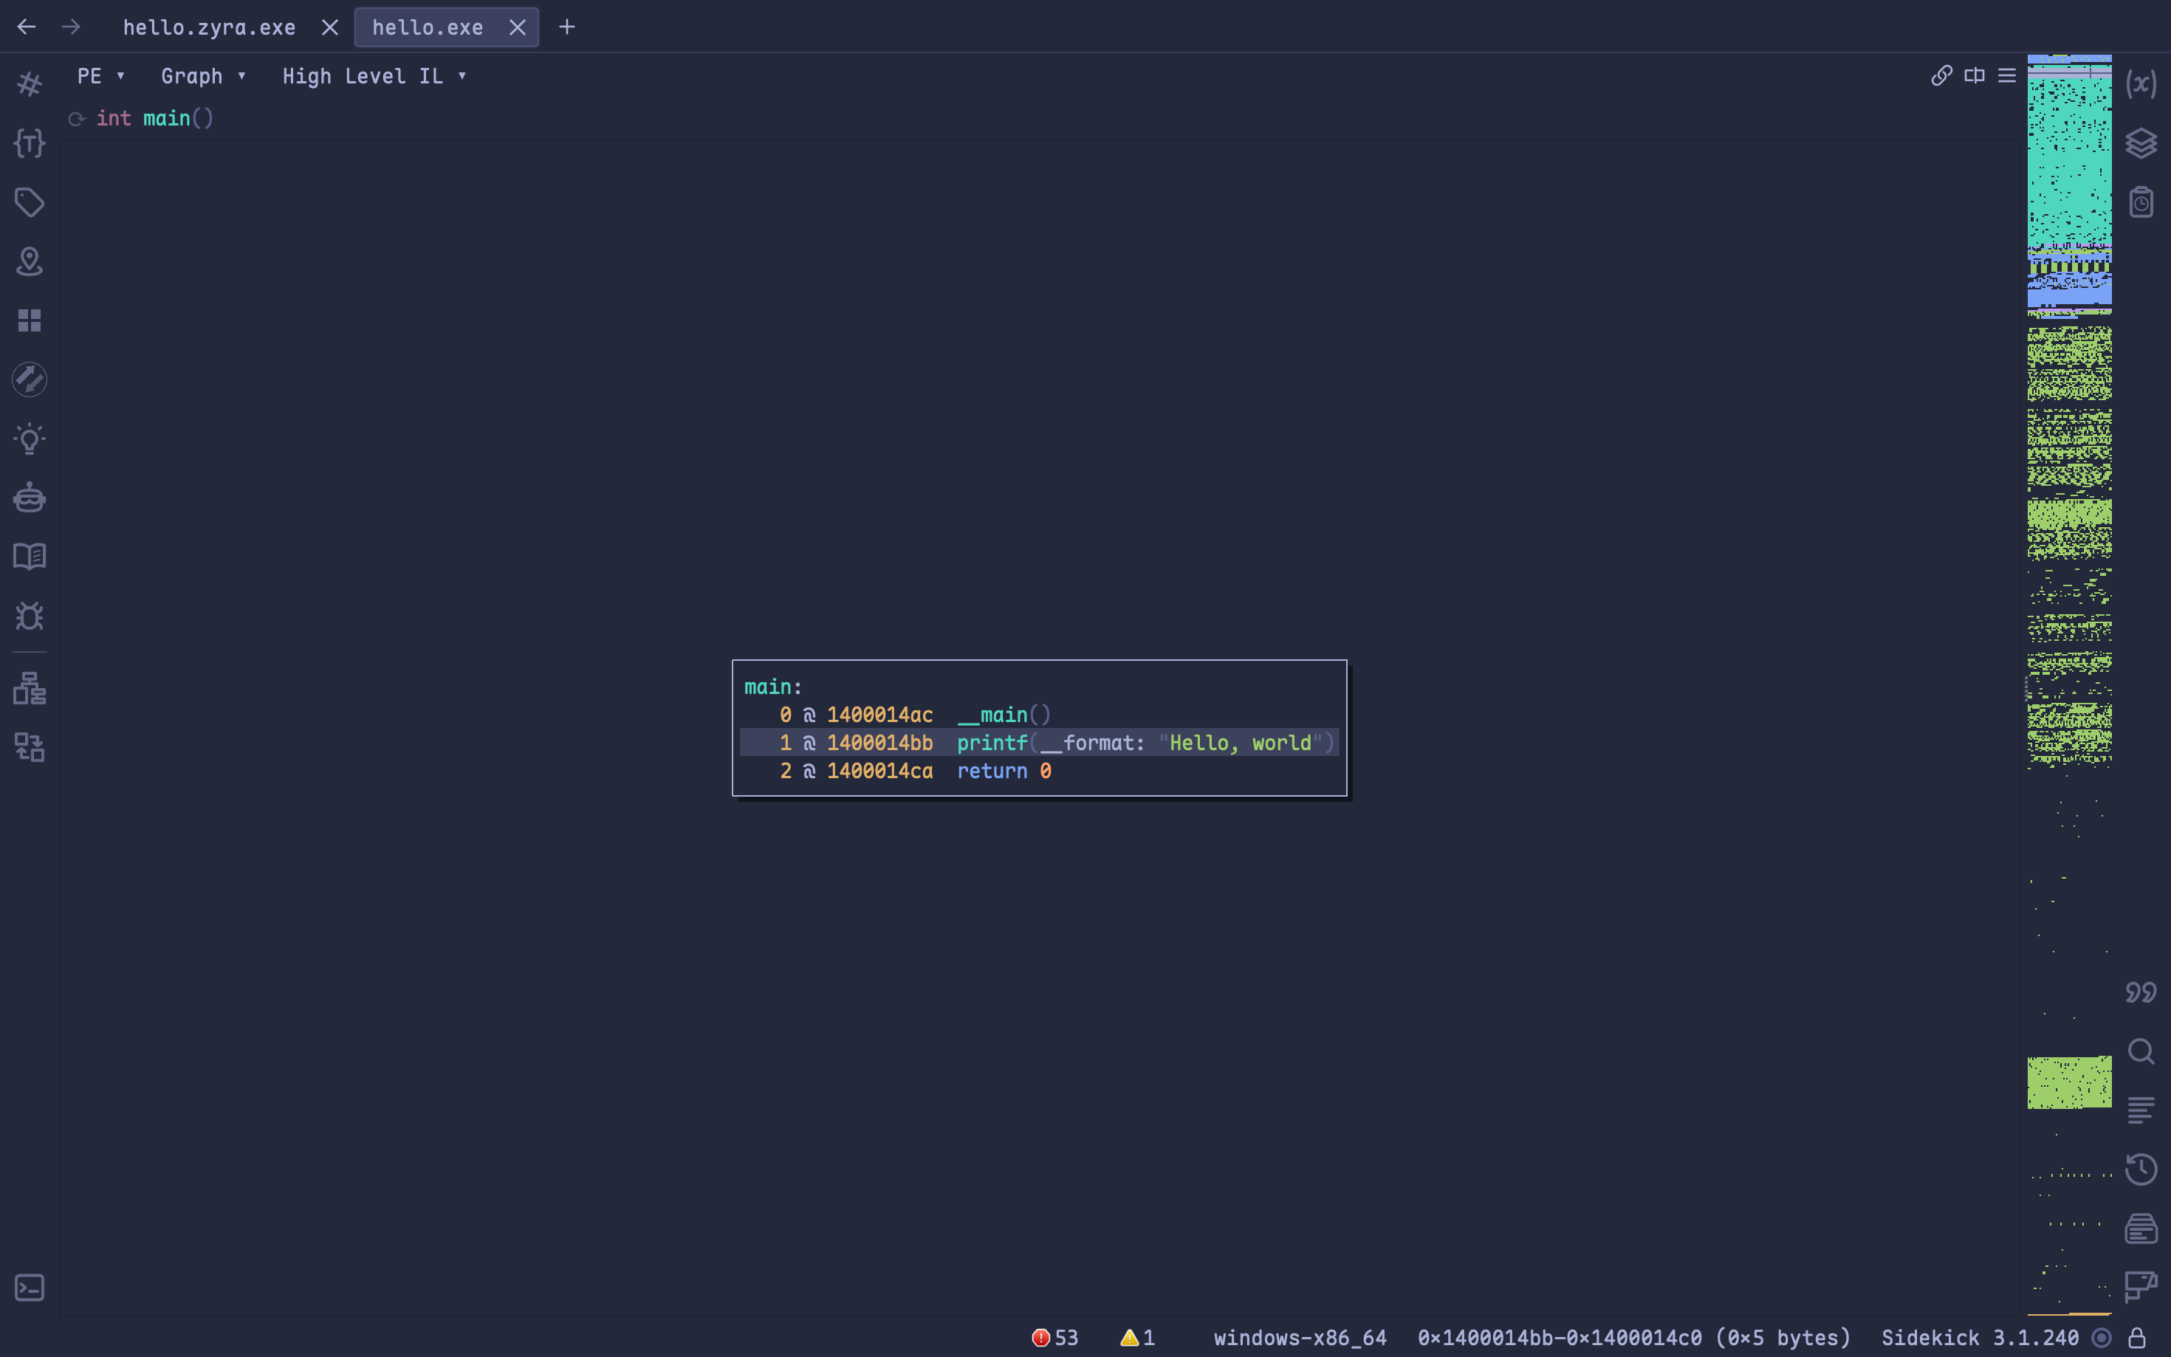
Task: Open the Types sidebar icon
Action: coord(29,143)
